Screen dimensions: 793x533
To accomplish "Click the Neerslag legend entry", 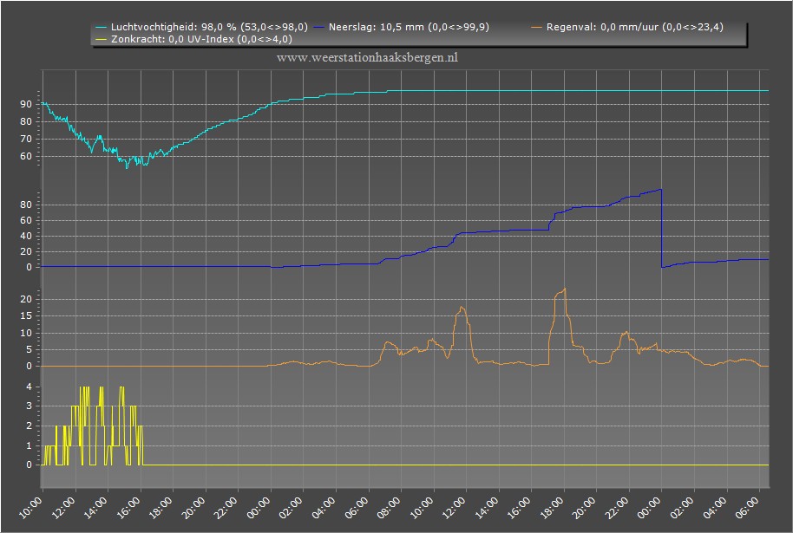I will click(x=402, y=27).
